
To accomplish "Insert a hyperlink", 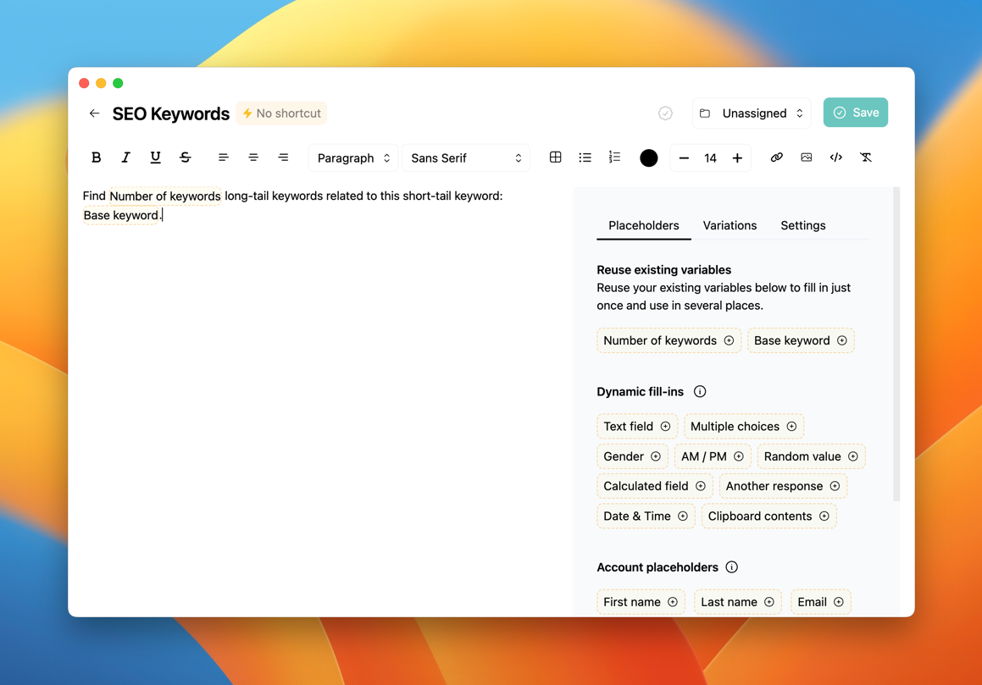I will 776,157.
